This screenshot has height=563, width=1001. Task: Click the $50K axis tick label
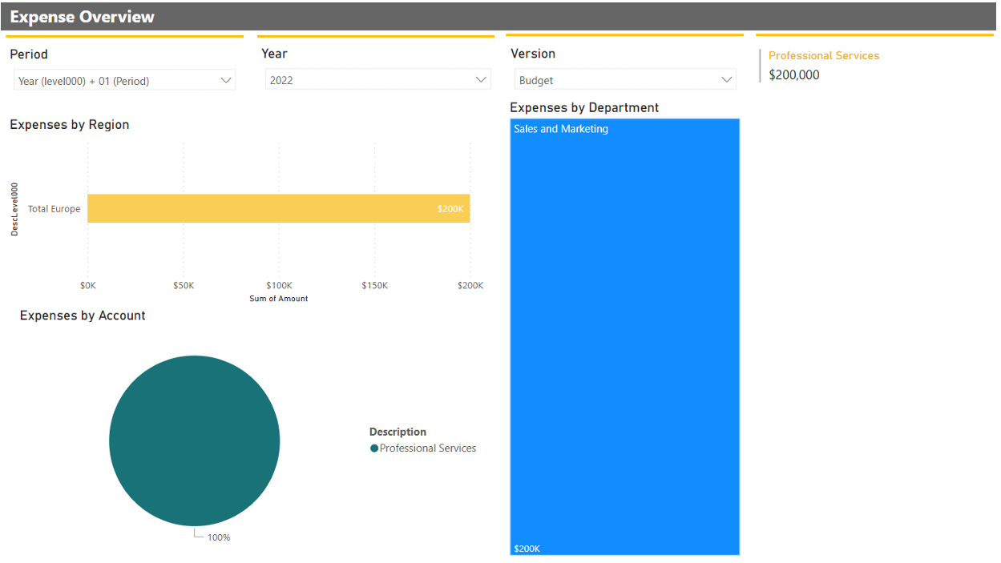point(184,286)
